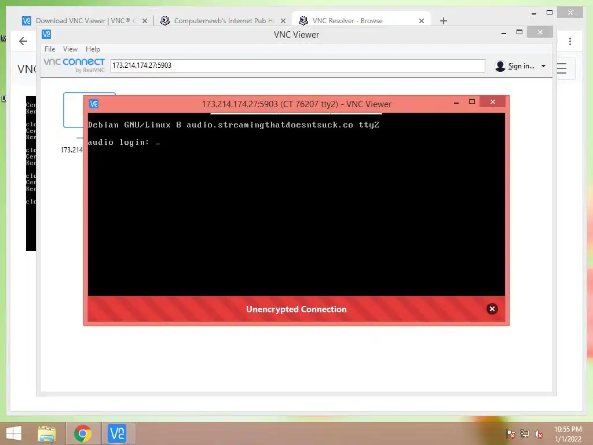Click the Sign in button
Viewport: 593px width, 445px height.
click(x=521, y=66)
